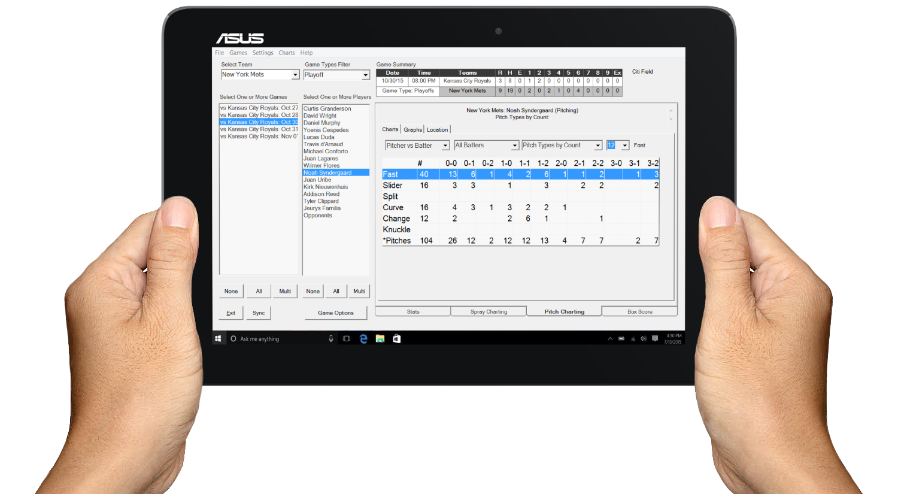Open the Settings menu
The height and width of the screenshot is (494, 898).
coord(263,53)
